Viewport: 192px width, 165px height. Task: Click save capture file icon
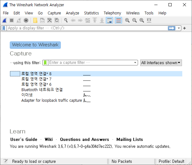(x=42, y=20)
